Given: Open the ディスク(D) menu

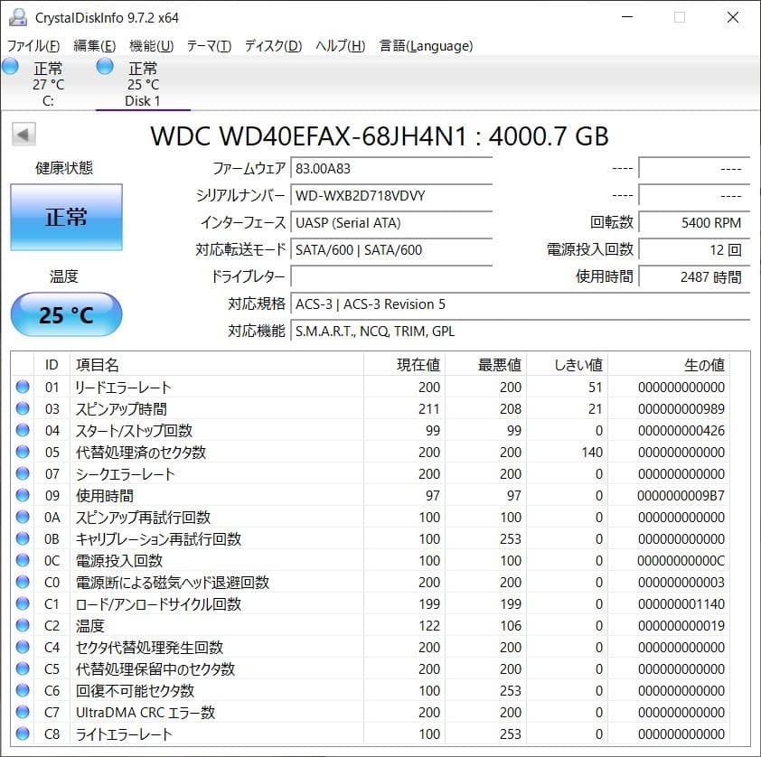Looking at the screenshot, I should (273, 46).
